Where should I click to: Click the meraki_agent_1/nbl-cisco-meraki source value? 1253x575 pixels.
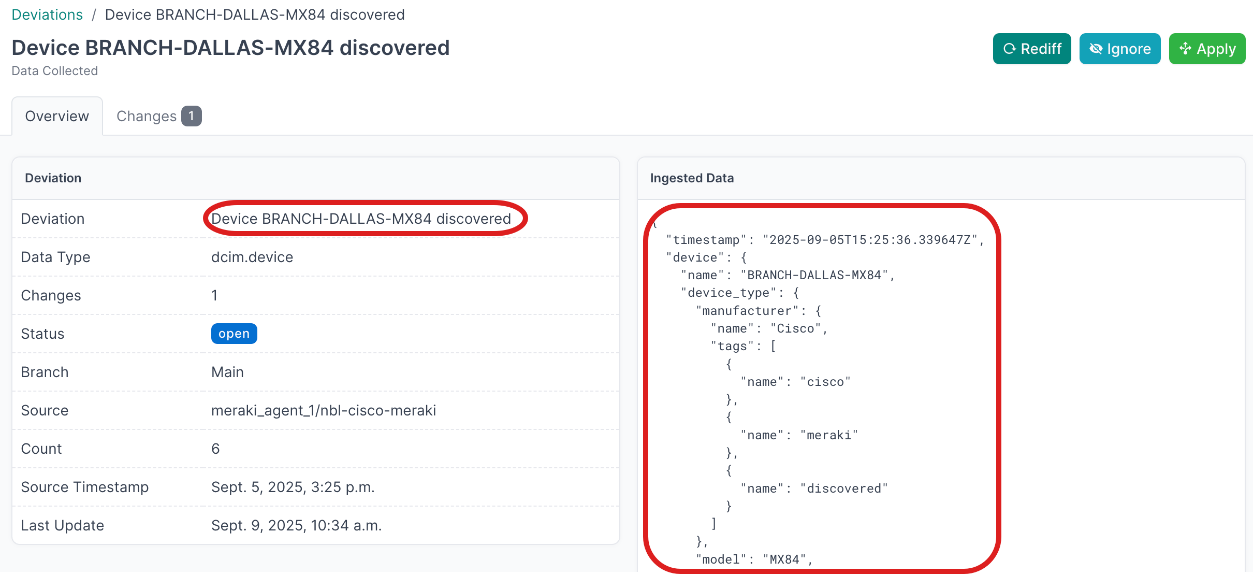324,410
